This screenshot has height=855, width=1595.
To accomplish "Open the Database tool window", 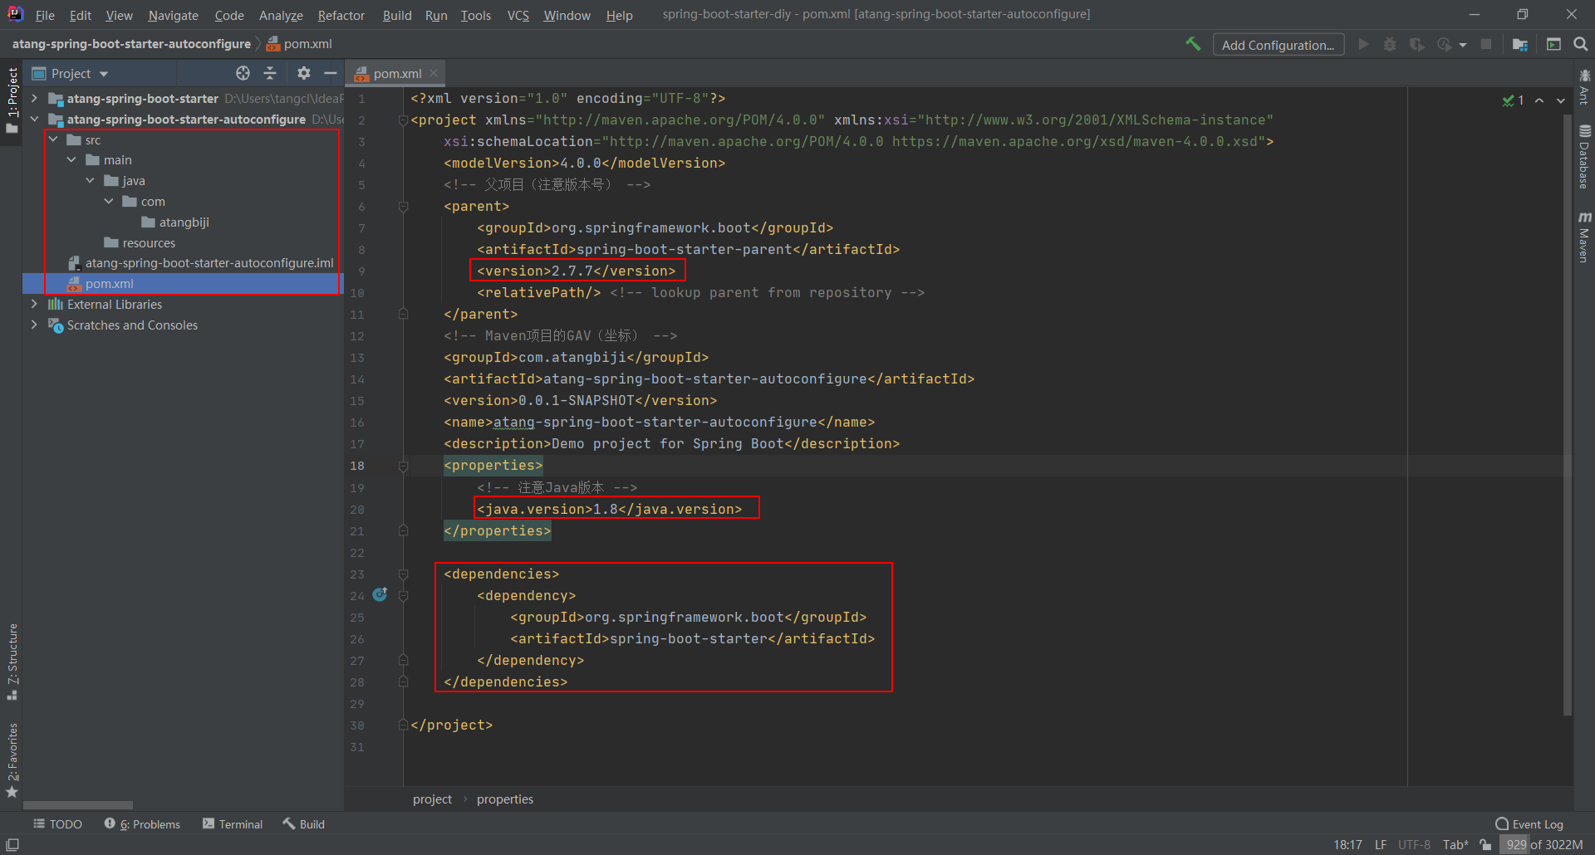I will point(1584,157).
